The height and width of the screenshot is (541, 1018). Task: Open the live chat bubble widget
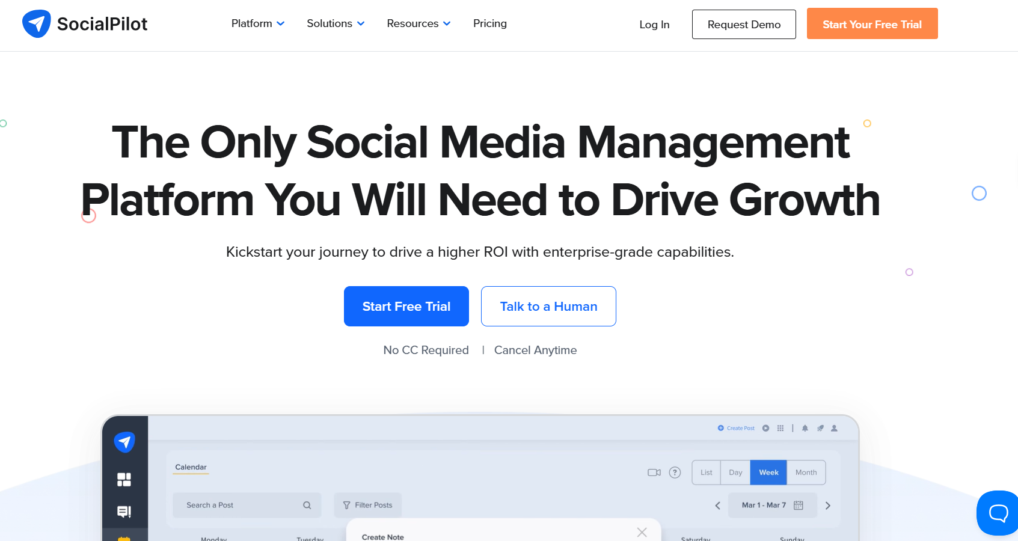click(998, 513)
